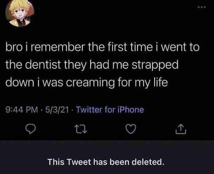Open the author's anime profile avatar
Viewport: 214px width, 174px height.
(x=18, y=12)
